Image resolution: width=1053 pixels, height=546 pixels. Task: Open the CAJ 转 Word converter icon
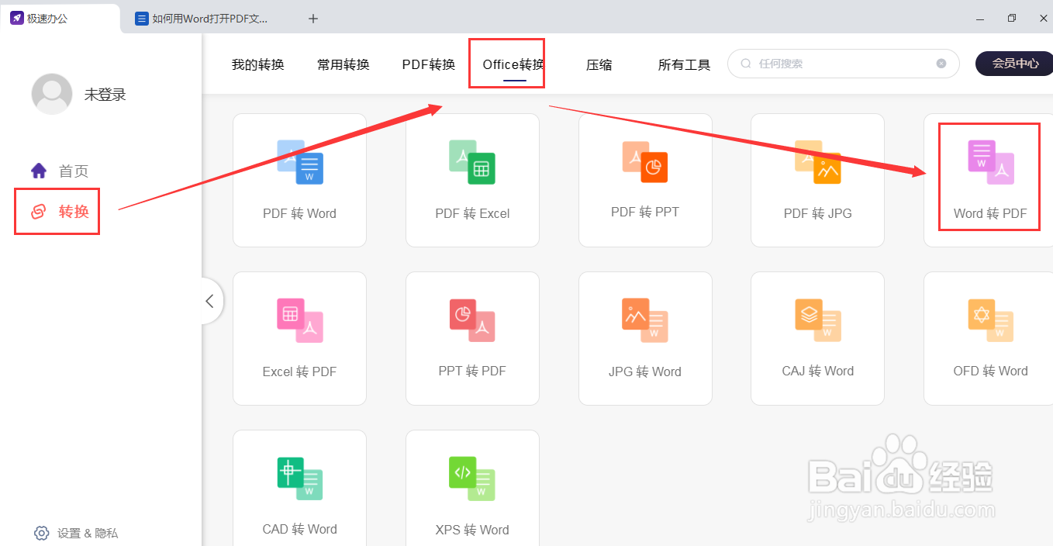point(818,320)
